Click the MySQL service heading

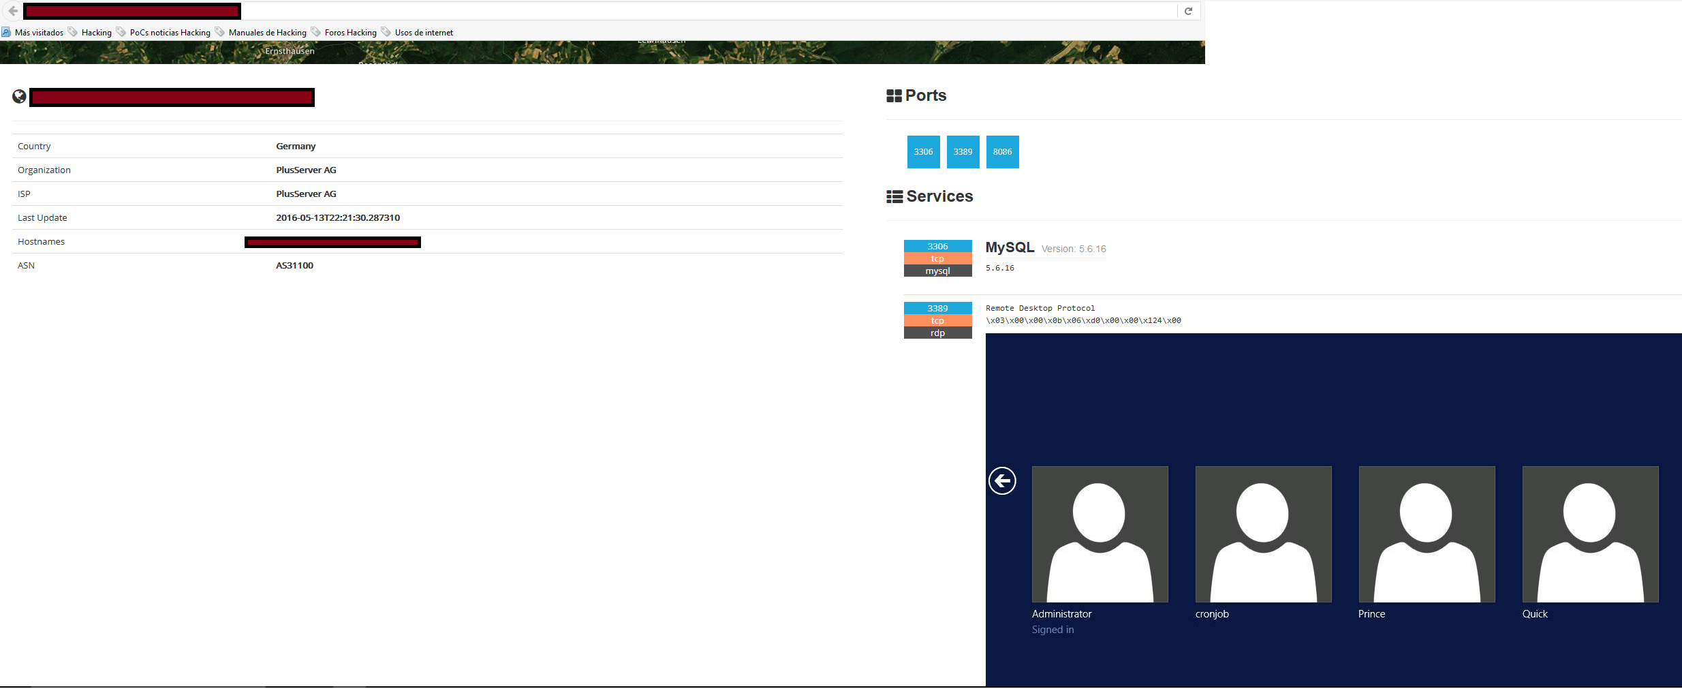coord(1010,247)
